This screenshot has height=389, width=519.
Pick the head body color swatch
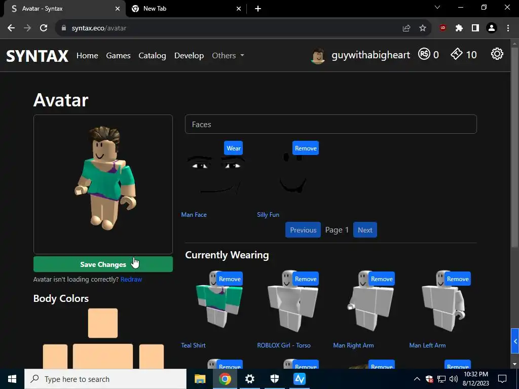[103, 323]
